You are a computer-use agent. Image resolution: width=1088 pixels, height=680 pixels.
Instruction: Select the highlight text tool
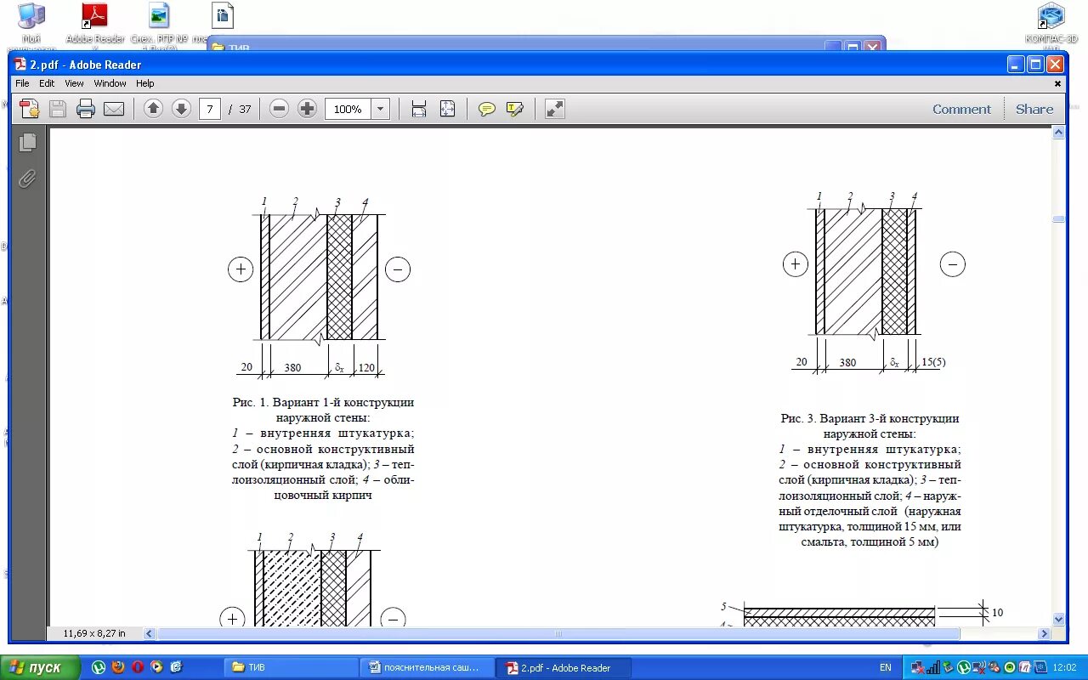point(515,109)
